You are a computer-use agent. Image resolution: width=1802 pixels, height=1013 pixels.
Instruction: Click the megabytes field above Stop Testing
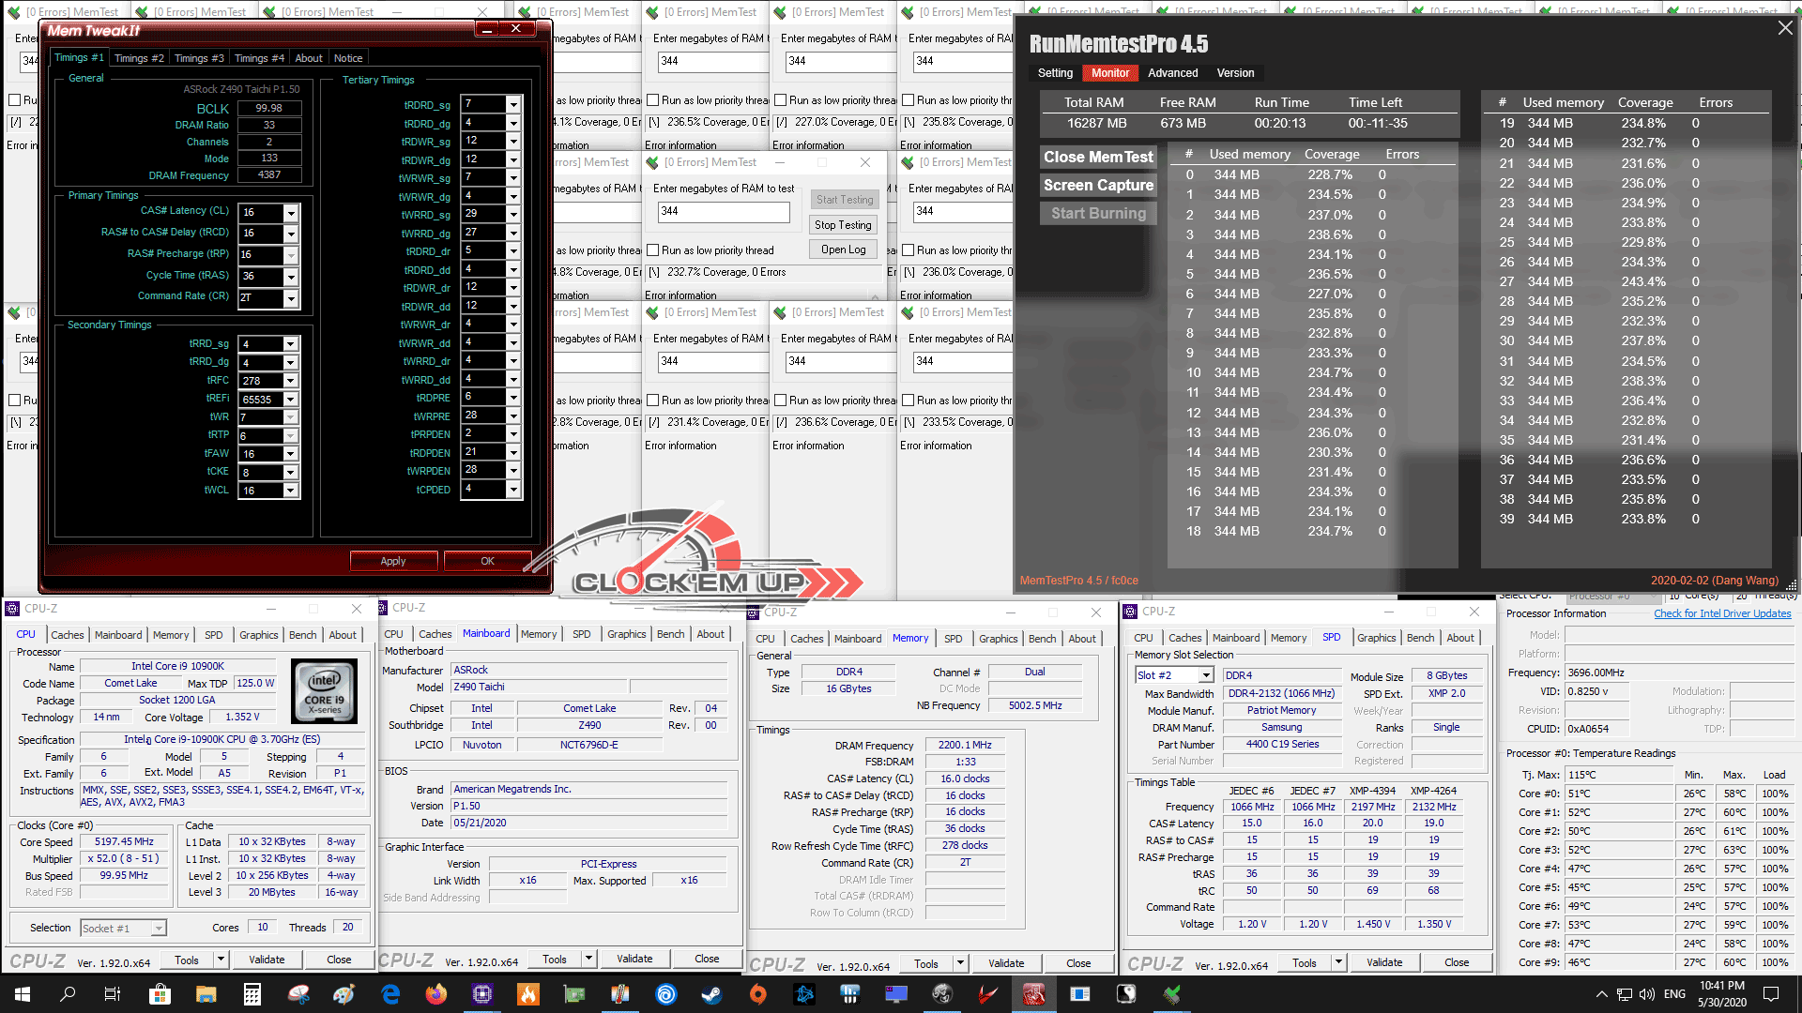[723, 212]
